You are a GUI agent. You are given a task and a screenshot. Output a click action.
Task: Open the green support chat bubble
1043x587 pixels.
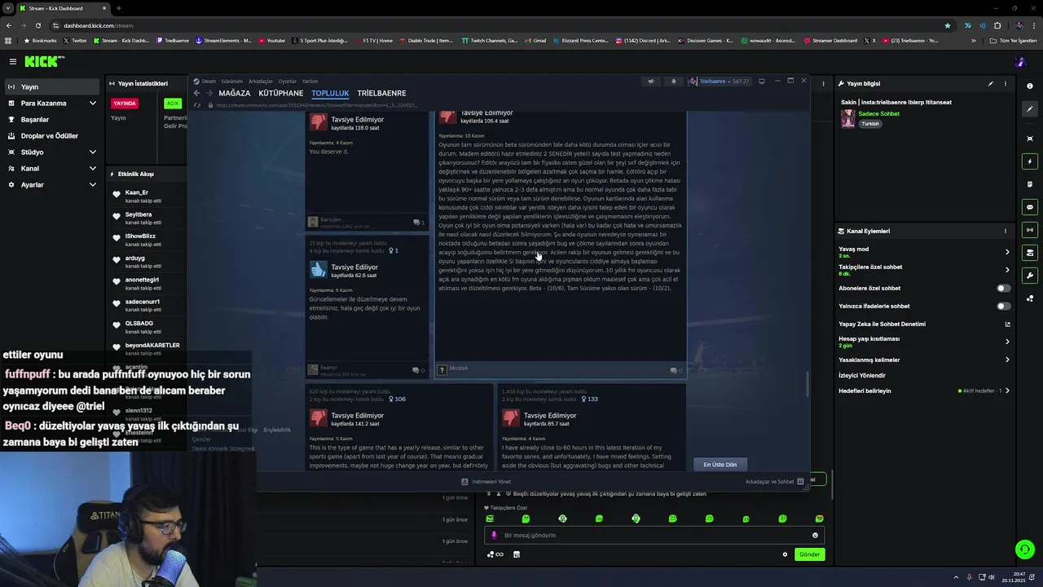click(x=1025, y=549)
